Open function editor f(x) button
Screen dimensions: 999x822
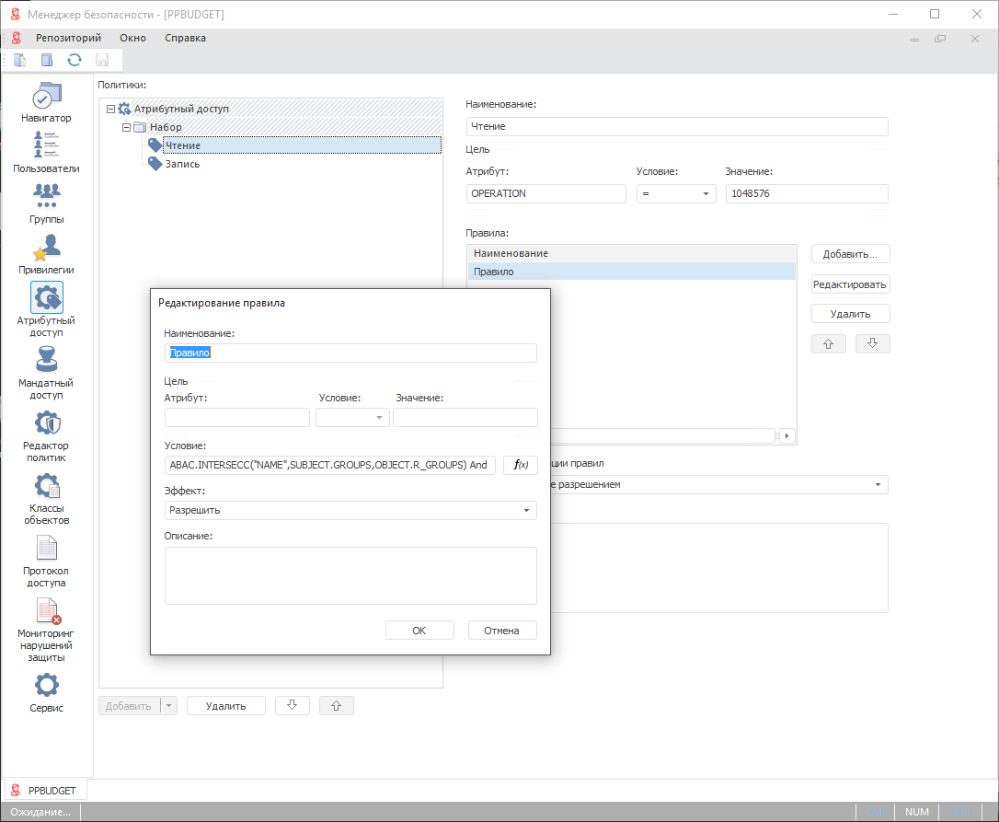tap(520, 465)
